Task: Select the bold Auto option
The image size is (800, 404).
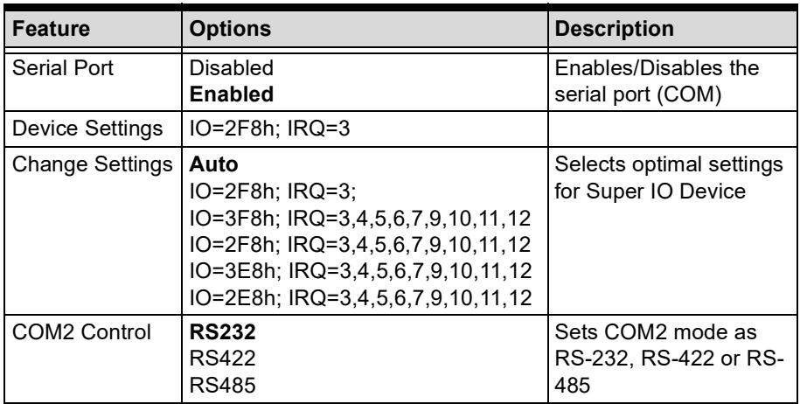Action: point(213,164)
